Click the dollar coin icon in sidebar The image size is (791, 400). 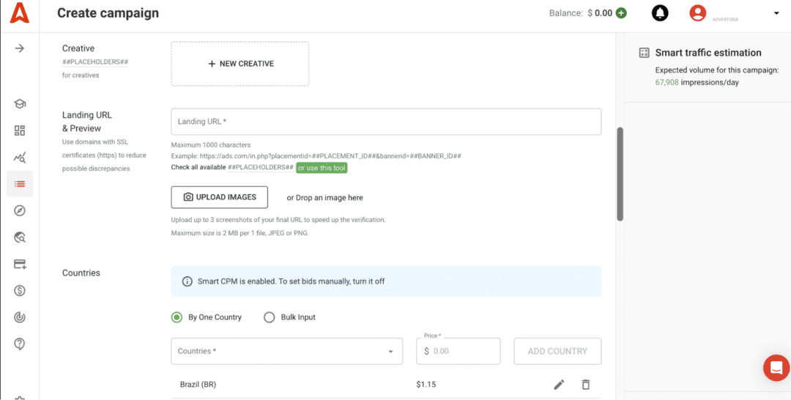tap(20, 291)
